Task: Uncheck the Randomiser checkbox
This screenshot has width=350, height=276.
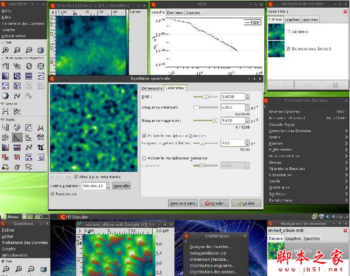Action: [52, 194]
